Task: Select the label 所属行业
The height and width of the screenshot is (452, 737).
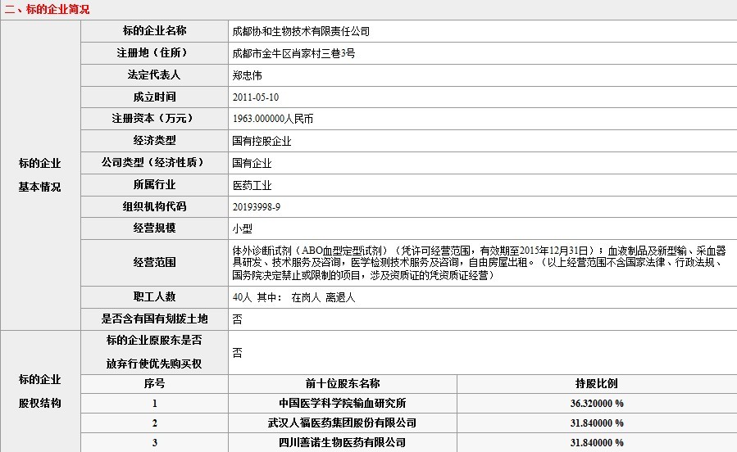Action: coord(154,184)
